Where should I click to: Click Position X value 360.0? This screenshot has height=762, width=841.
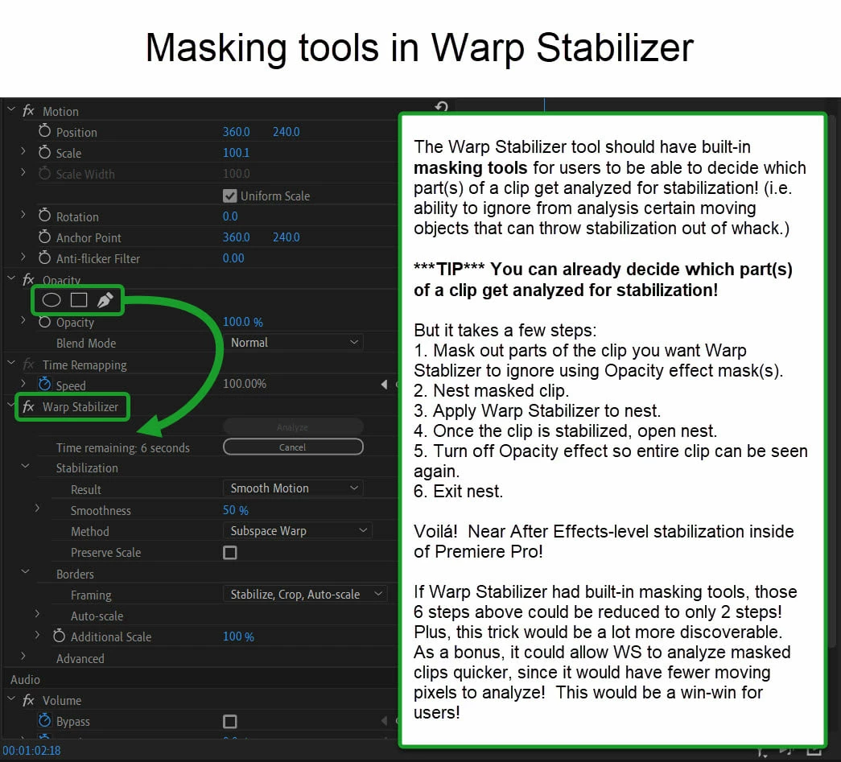[x=237, y=131]
